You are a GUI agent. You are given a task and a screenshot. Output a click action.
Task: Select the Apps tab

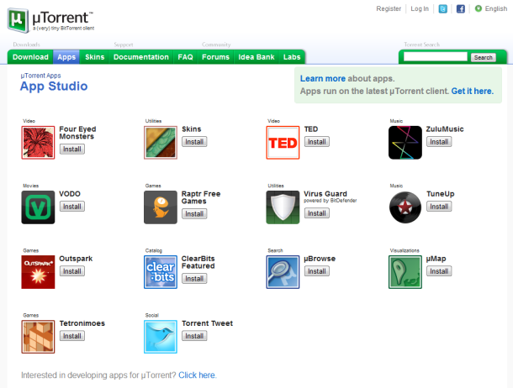66,57
